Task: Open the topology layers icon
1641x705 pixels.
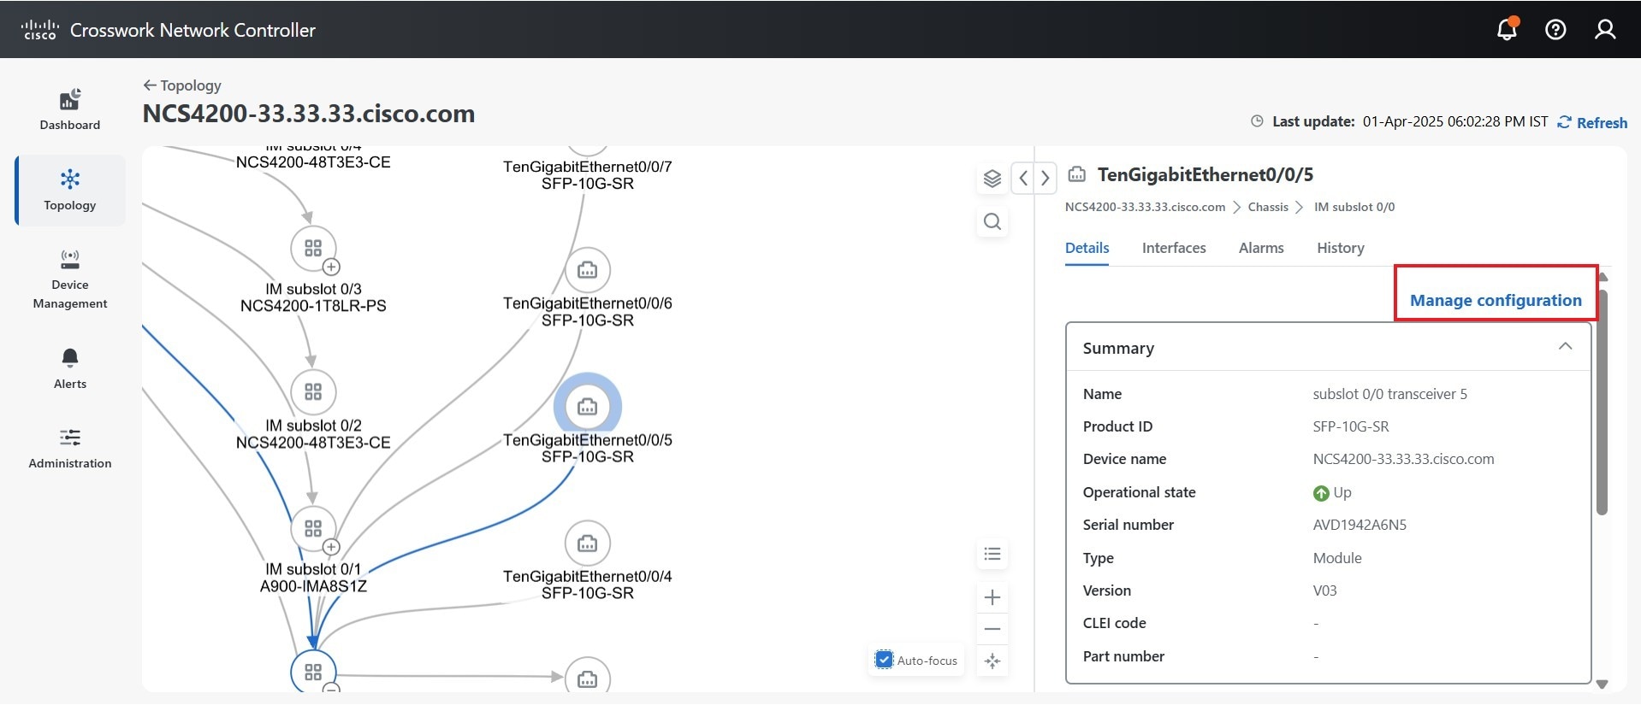Action: (x=992, y=179)
